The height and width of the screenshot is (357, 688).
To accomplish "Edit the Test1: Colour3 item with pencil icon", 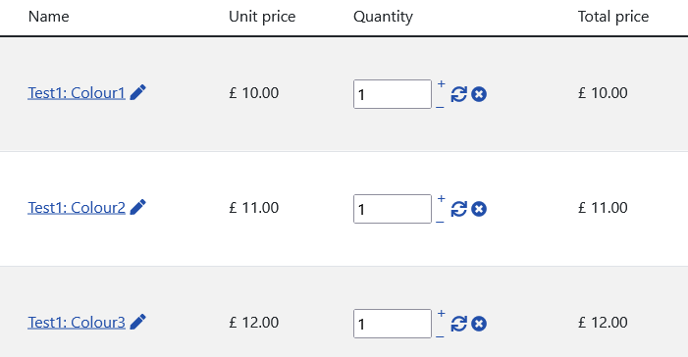I will click(x=137, y=323).
